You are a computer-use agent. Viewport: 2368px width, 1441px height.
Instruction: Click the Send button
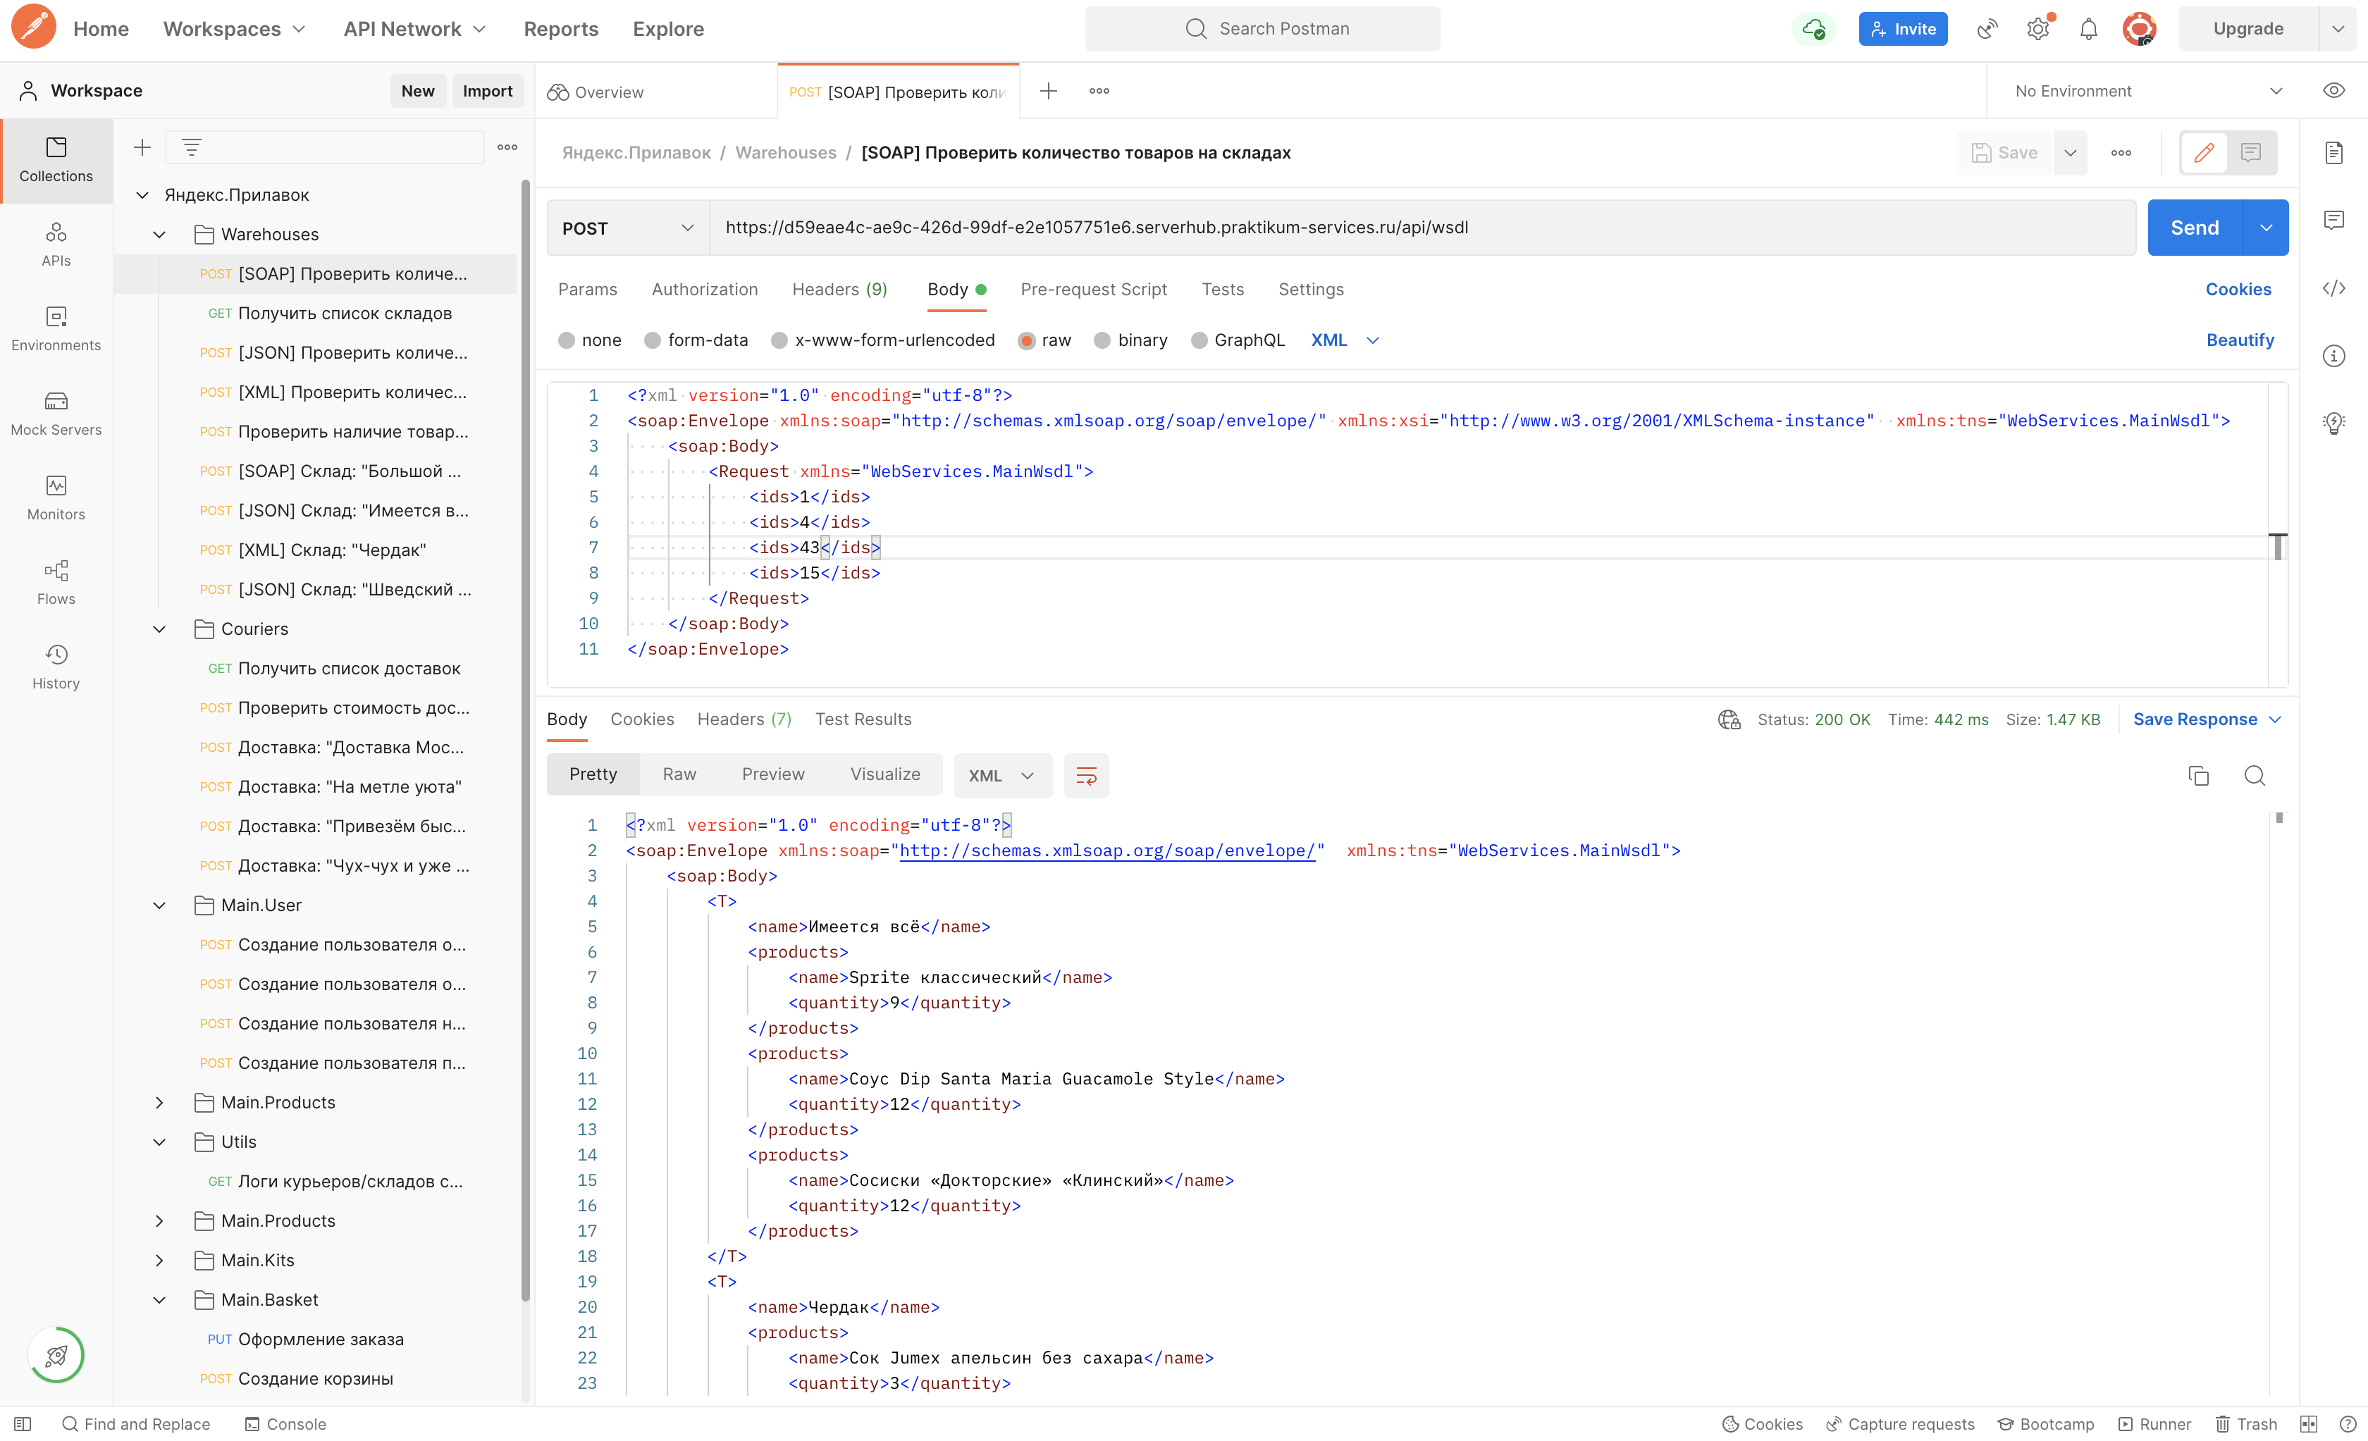coord(2194,228)
